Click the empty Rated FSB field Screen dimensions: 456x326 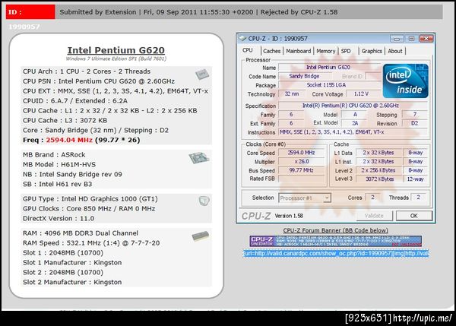301,179
